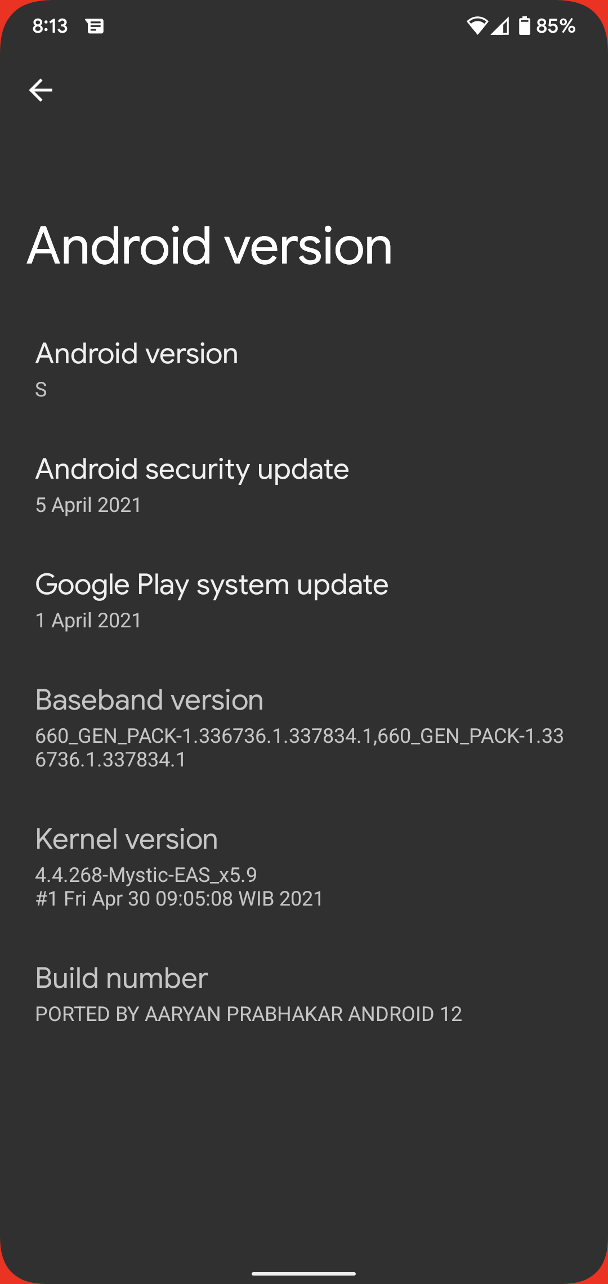Viewport: 608px width, 1284px height.
Task: Tap the 660_GEN_PACK baseband string
Action: click(299, 747)
